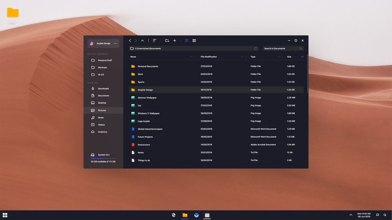Sort by Name column chevron

[x=191, y=57]
